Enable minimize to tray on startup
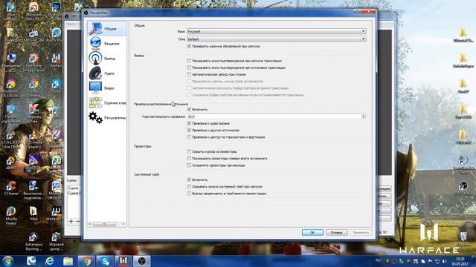Viewport: 476px width, 267px height. 189,186
